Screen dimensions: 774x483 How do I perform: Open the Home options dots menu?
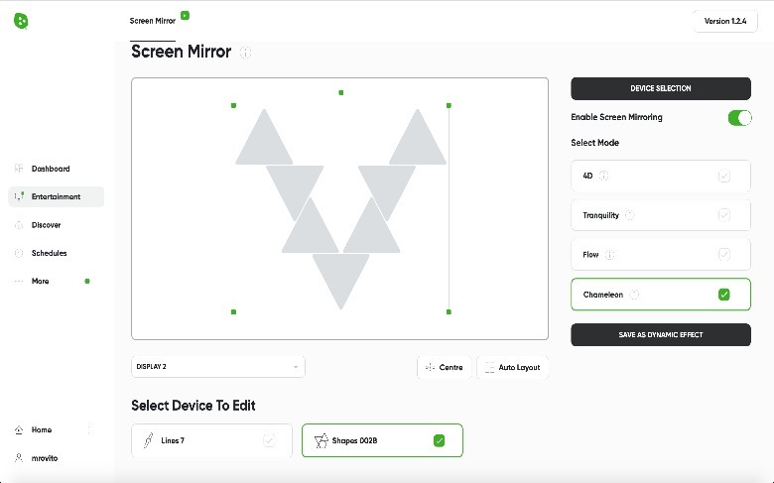[89, 429]
